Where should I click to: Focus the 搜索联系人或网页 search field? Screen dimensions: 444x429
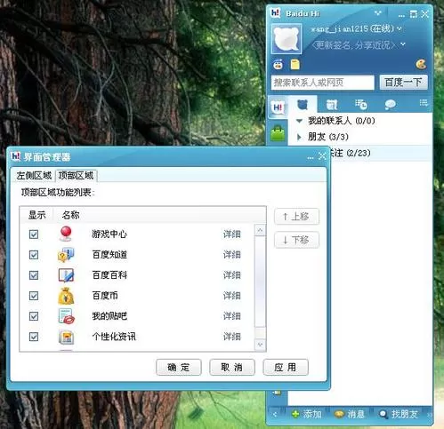point(322,83)
